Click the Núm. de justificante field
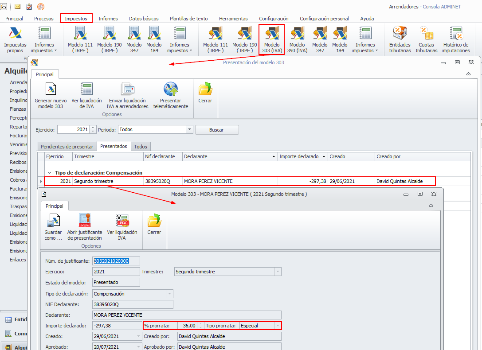Screen dimensions: 482x350 click(116, 261)
